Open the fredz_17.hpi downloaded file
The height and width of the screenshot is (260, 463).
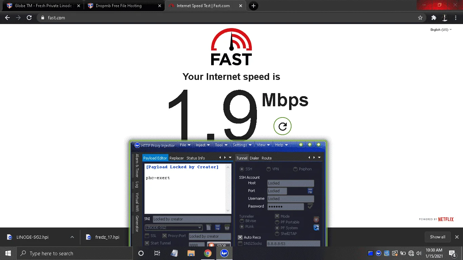click(108, 237)
